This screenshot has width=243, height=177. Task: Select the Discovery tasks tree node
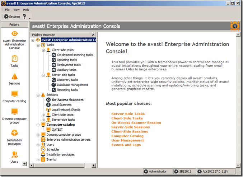point(67,80)
